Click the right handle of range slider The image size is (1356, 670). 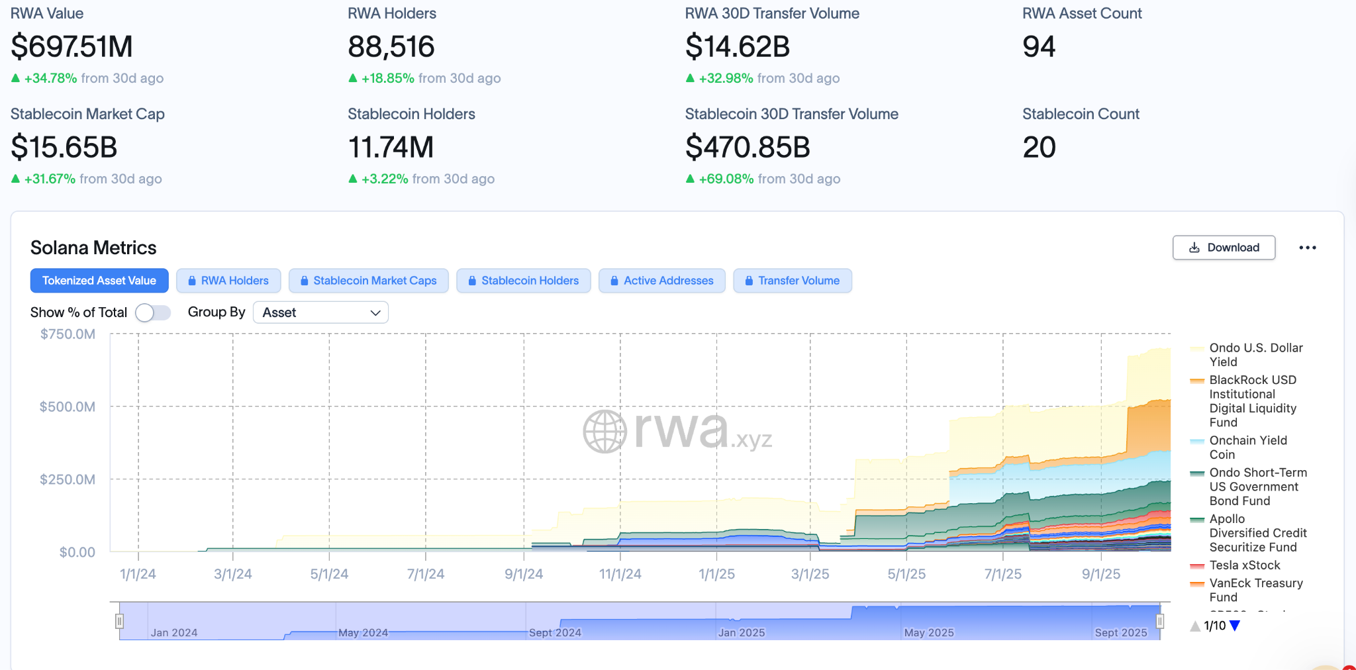[1160, 621]
